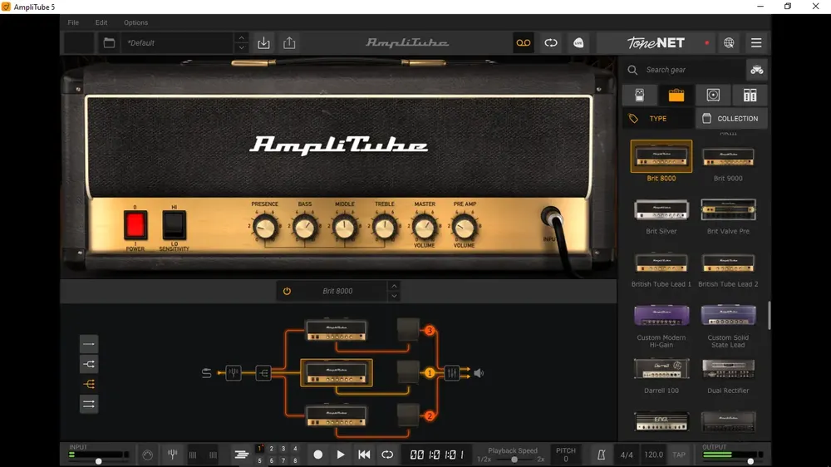This screenshot has width=831, height=467.
Task: Open the preset folder browser icon
Action: (x=109, y=43)
